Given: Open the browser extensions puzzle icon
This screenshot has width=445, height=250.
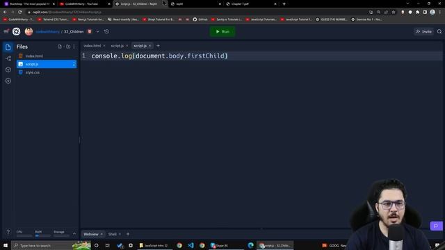Looking at the screenshot, I should 417,12.
